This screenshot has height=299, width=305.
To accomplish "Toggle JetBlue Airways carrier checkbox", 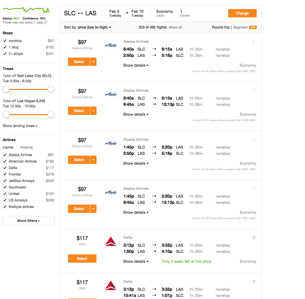I will click(5, 181).
